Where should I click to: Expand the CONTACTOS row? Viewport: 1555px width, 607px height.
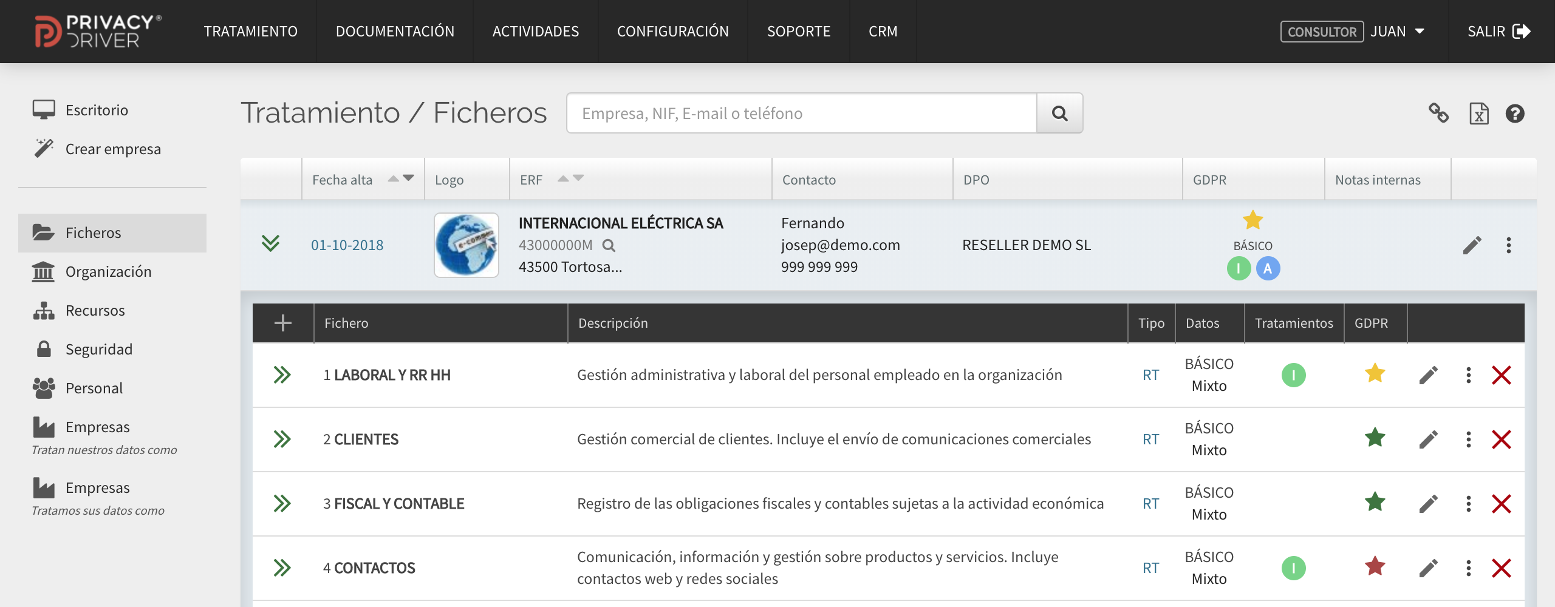[x=282, y=568]
